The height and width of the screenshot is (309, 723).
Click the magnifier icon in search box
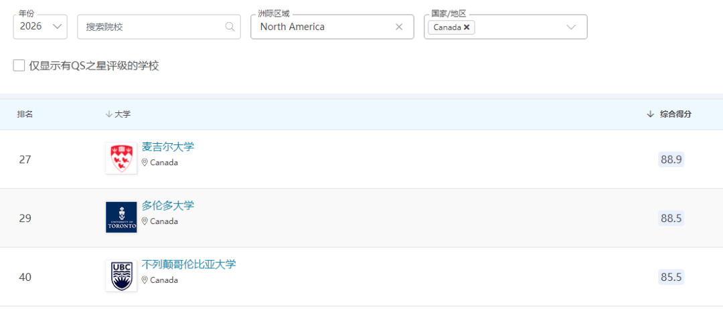coord(230,27)
